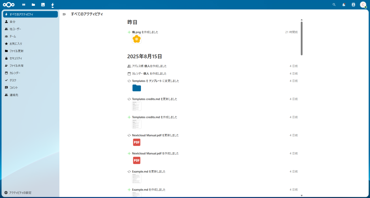The image size is (370, 198).
Task: Open the notifications bell icon
Action: 344,5
